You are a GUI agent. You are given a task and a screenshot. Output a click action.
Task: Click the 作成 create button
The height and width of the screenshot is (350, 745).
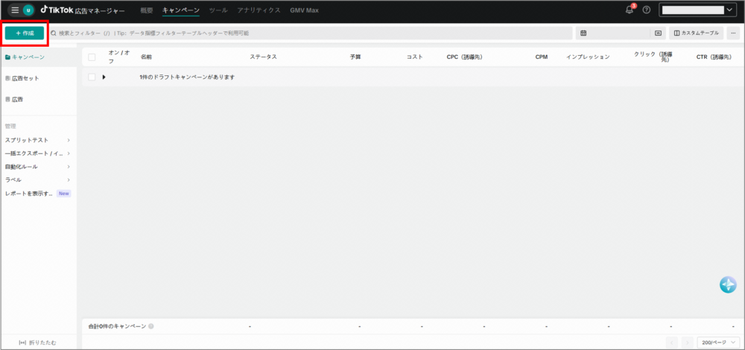tap(25, 34)
